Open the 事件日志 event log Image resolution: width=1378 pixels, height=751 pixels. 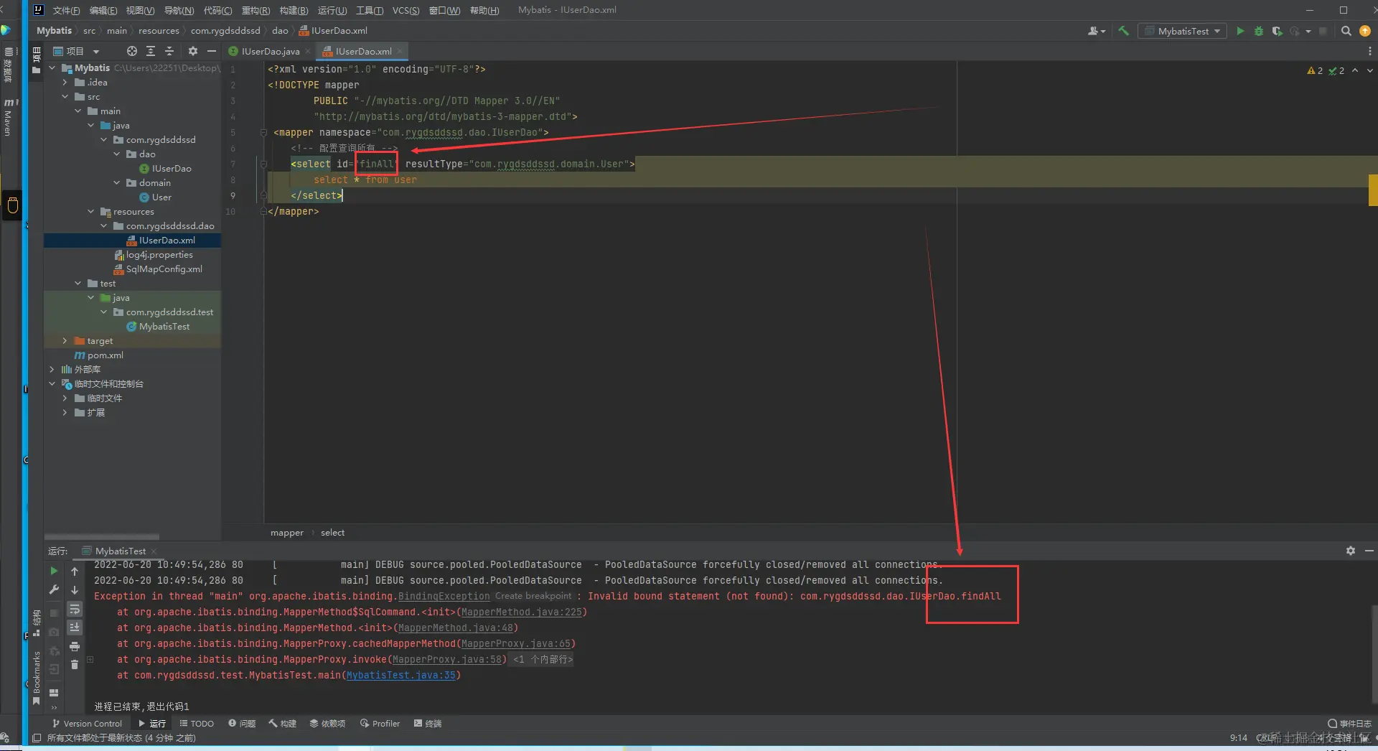(x=1349, y=724)
